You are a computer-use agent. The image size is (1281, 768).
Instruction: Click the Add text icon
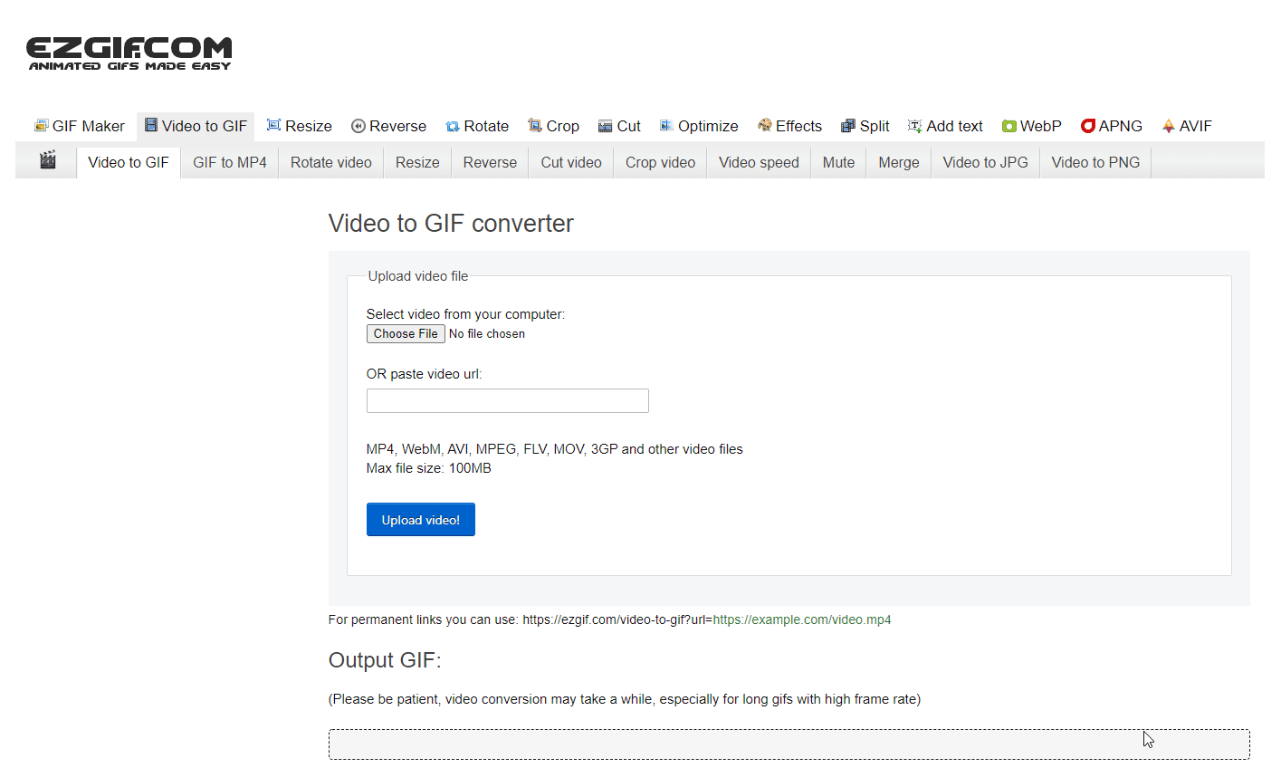point(915,126)
